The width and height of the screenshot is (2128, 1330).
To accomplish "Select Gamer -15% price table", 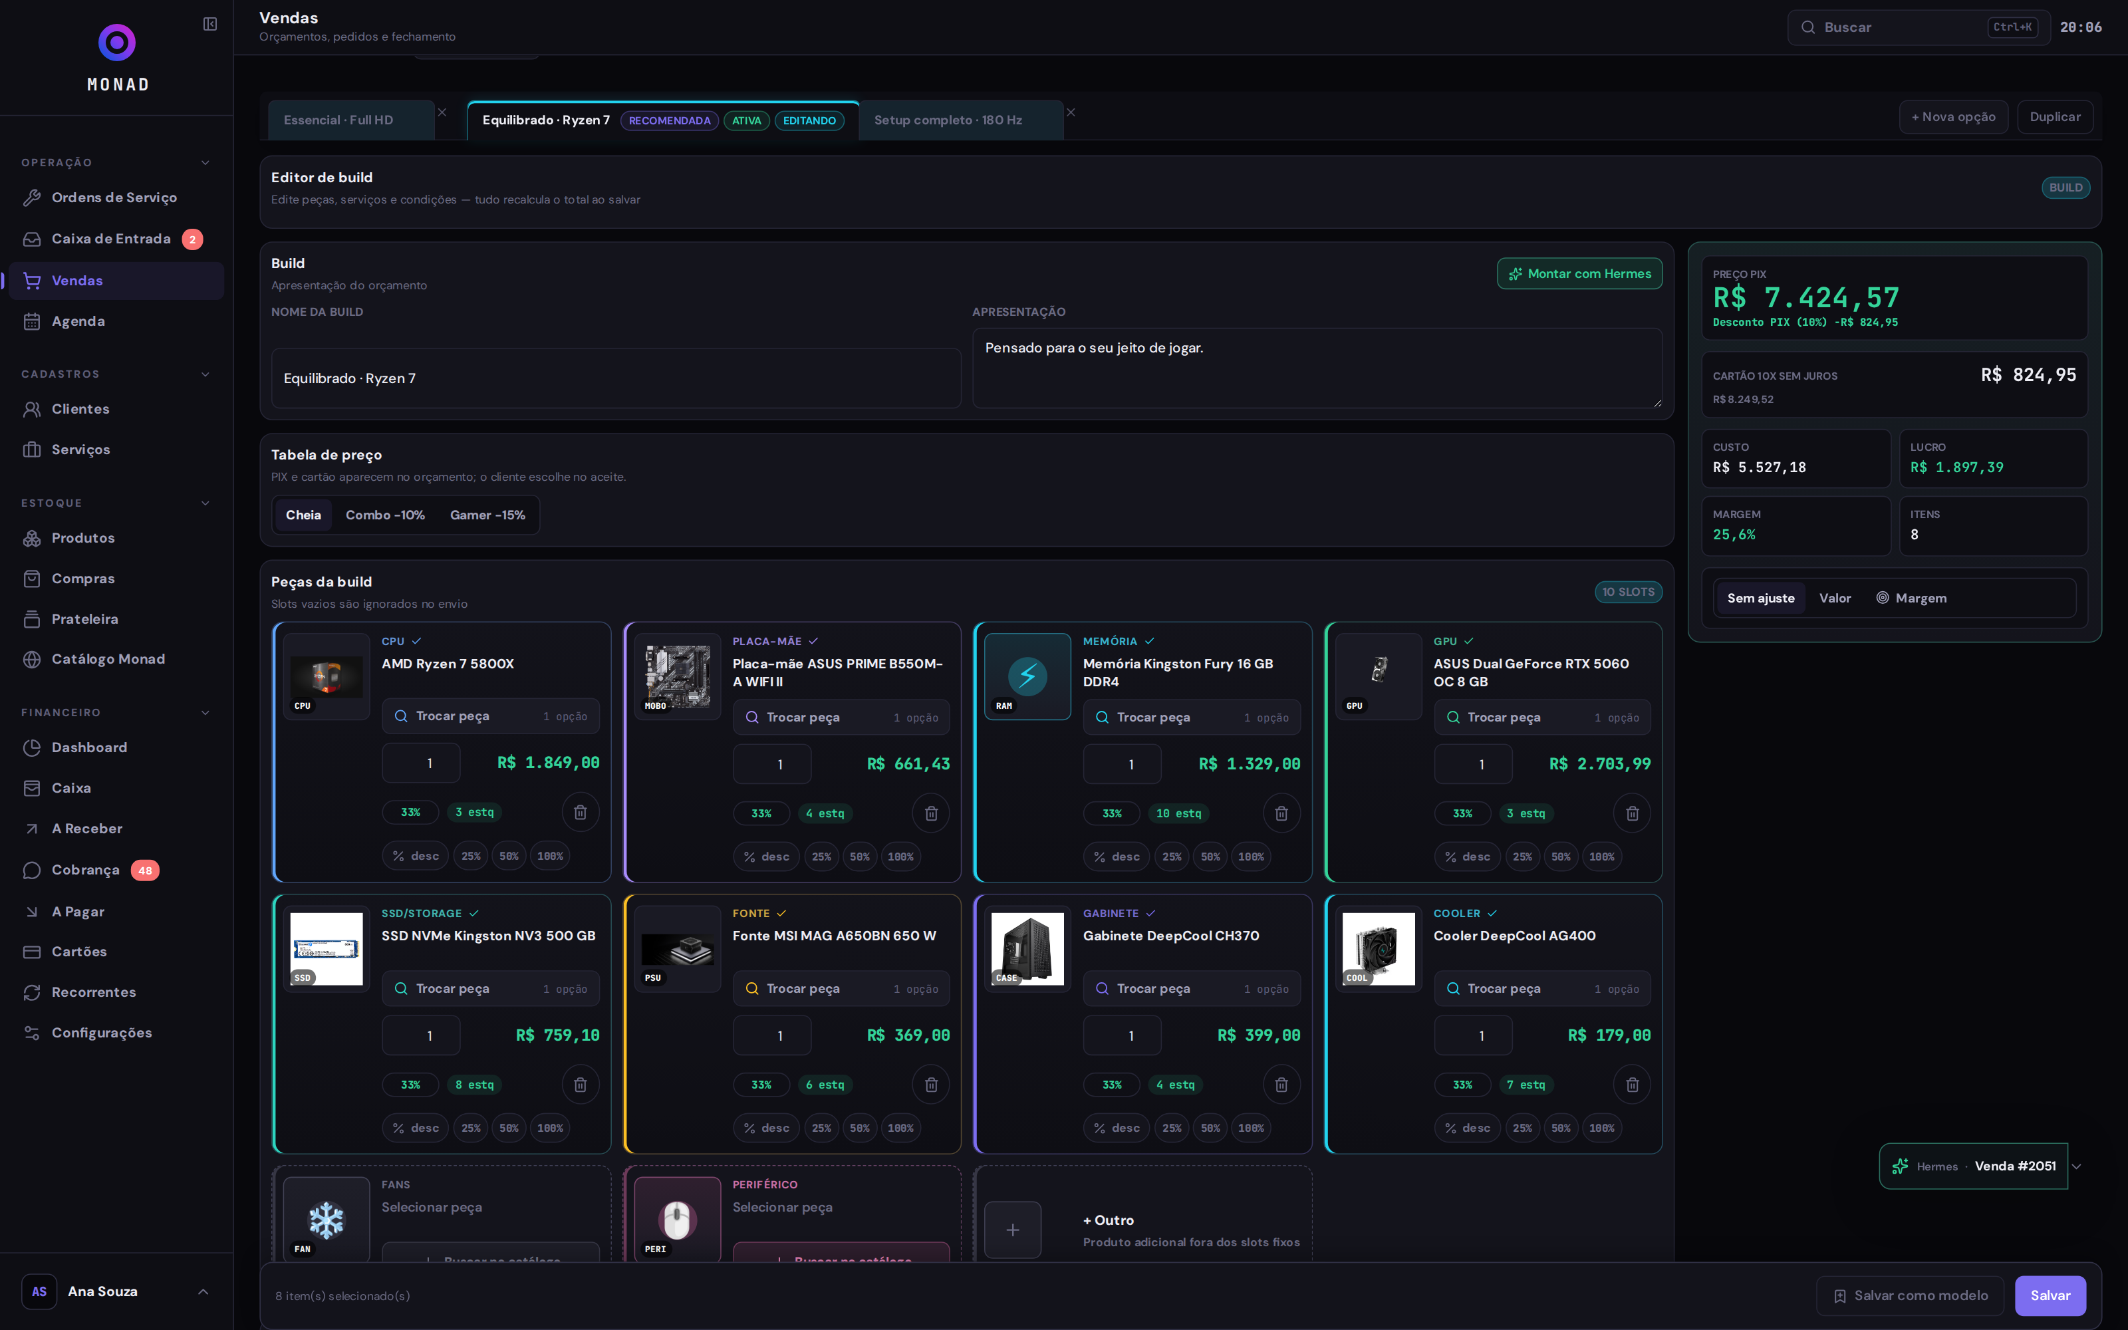I will click(x=487, y=515).
